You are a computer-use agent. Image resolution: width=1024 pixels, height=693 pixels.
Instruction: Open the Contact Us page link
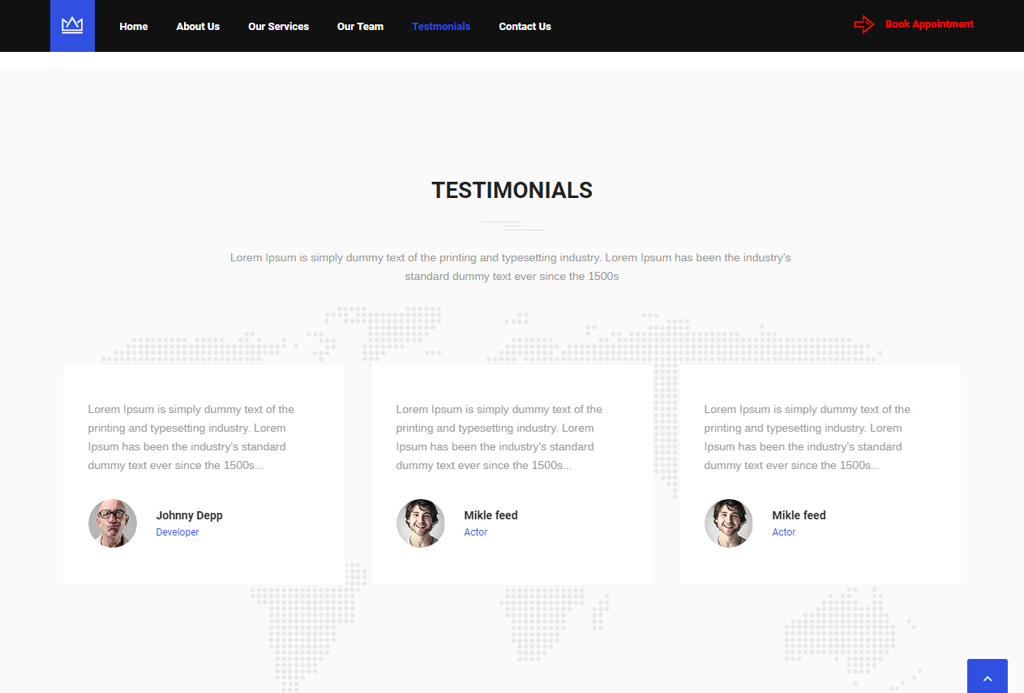tap(525, 27)
